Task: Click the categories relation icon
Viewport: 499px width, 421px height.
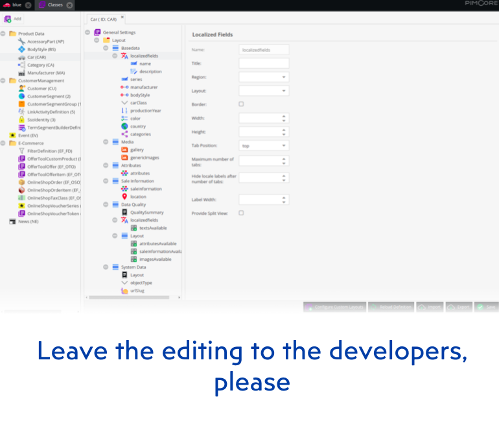Action: [x=124, y=134]
